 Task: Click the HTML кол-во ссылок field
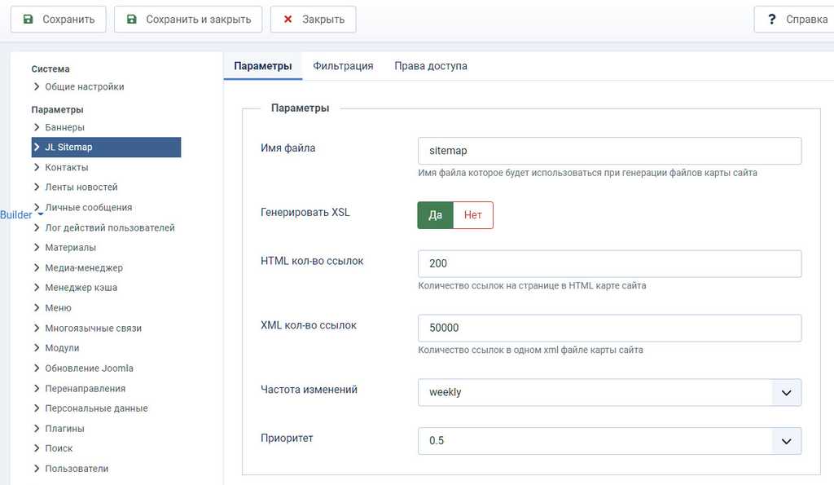[x=609, y=263]
